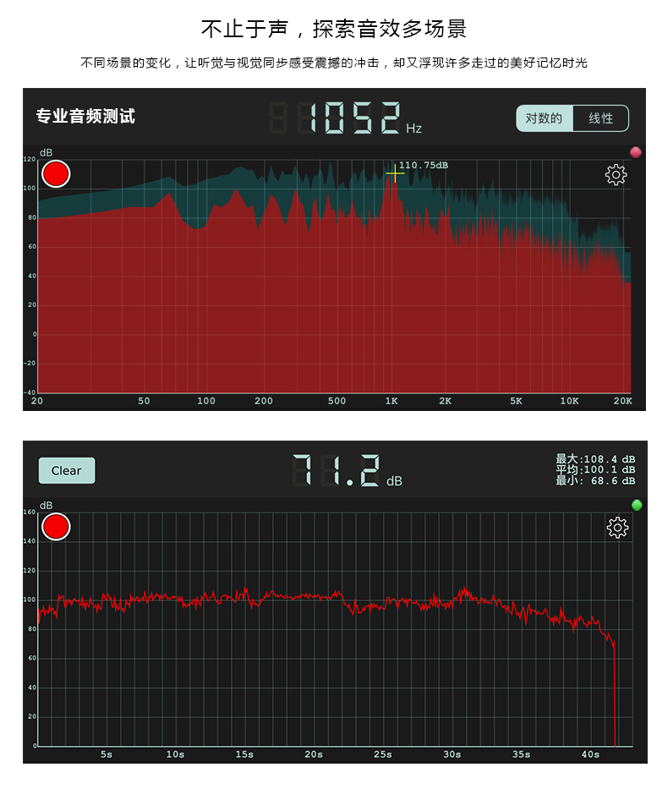Click the 最小: 68.6 dB statistic
The width and height of the screenshot is (668, 789).
pyautogui.click(x=595, y=480)
